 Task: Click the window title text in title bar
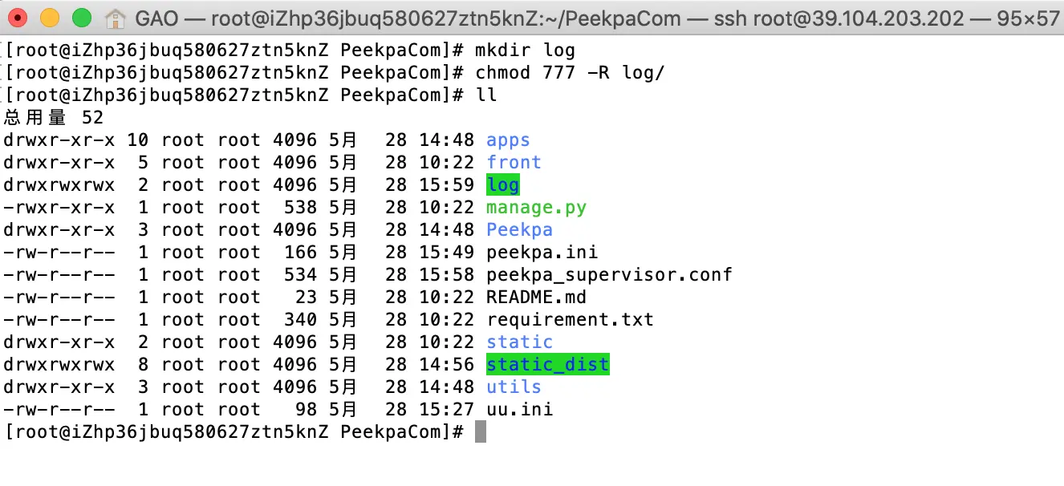pyautogui.click(x=598, y=18)
